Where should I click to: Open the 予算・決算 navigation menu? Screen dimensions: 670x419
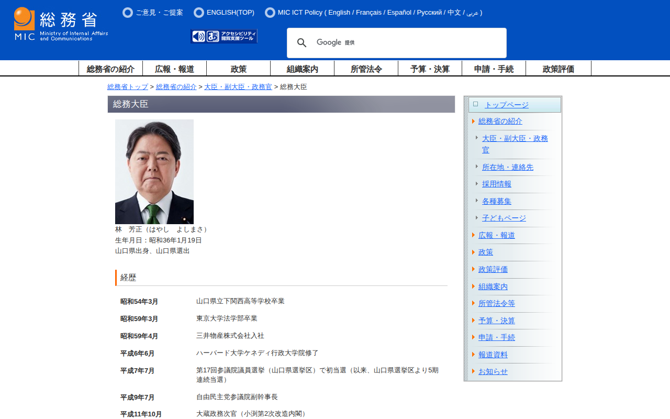(x=430, y=69)
